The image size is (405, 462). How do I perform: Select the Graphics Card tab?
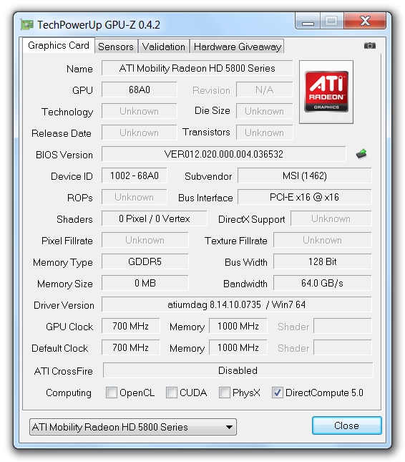click(x=59, y=45)
